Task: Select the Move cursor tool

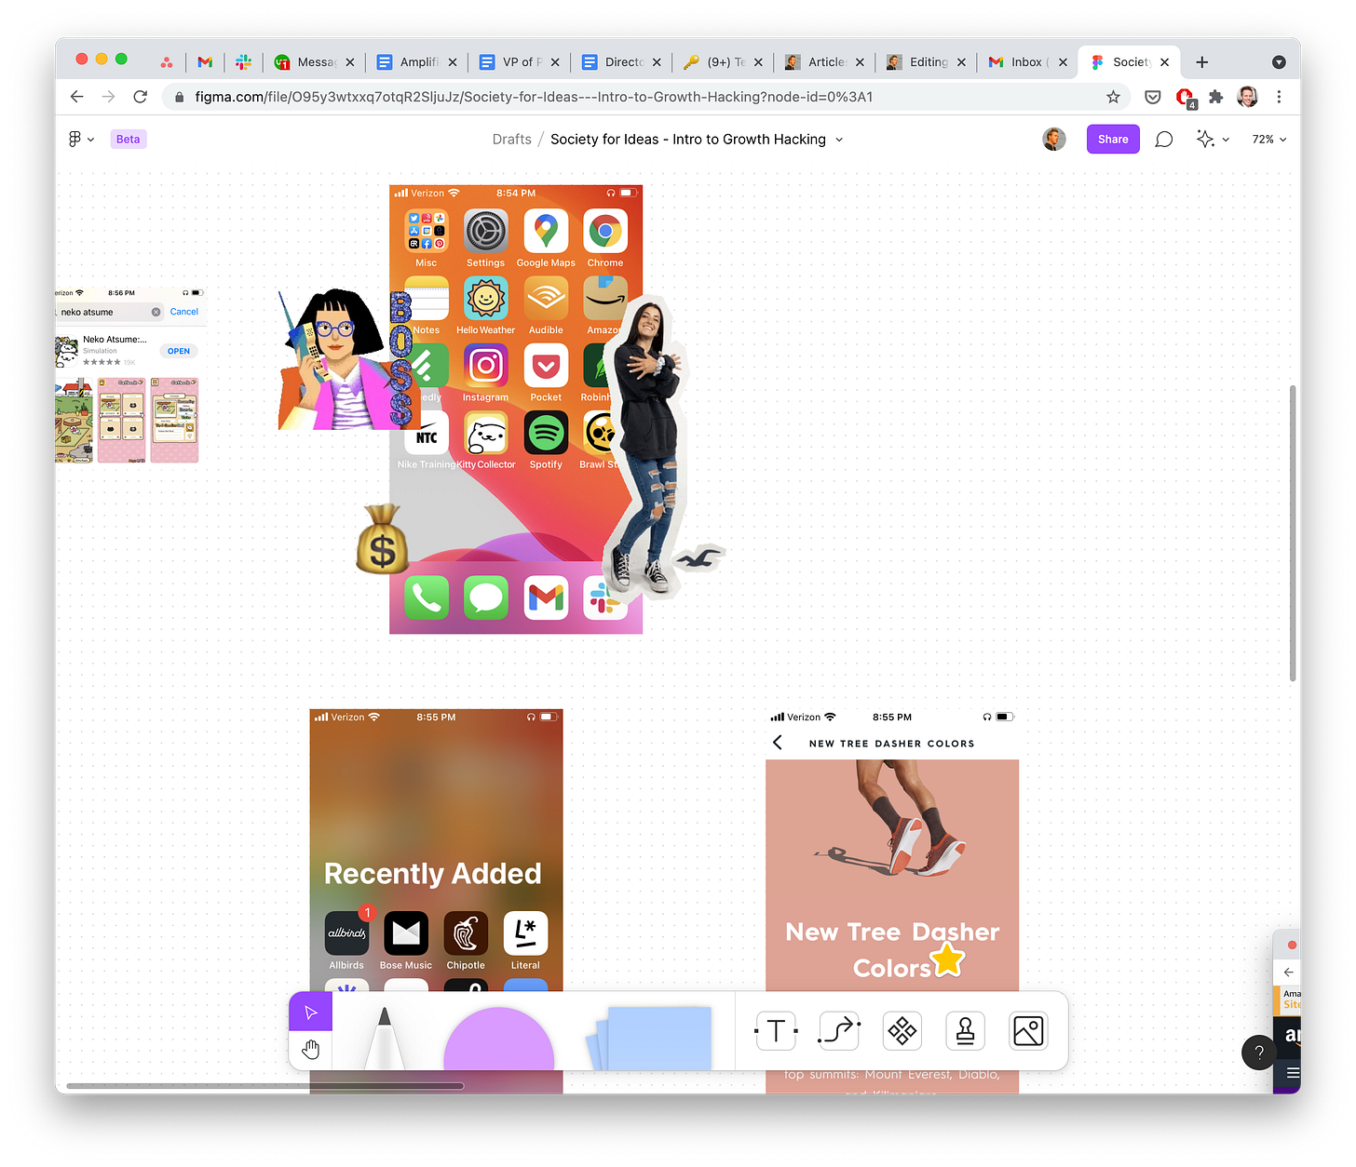Action: pyautogui.click(x=310, y=1013)
